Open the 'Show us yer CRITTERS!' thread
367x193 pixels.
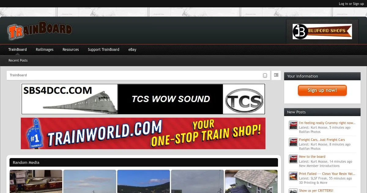(316, 191)
